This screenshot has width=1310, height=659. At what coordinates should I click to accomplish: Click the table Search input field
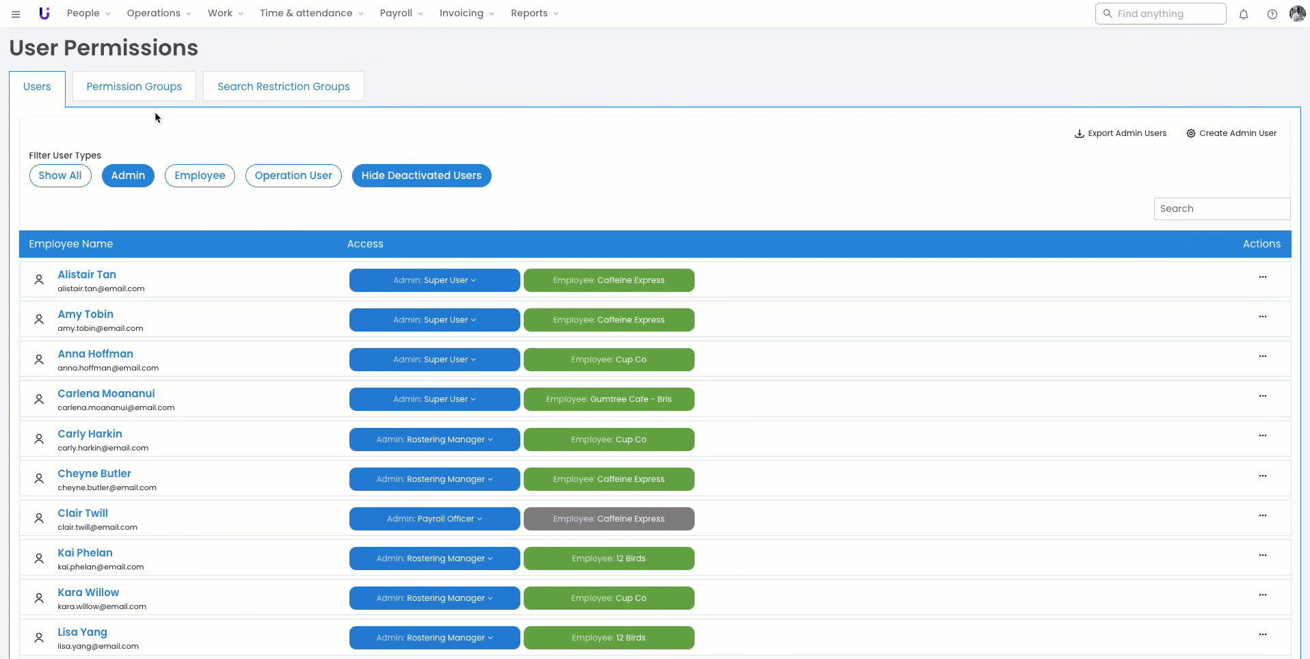tap(1221, 209)
